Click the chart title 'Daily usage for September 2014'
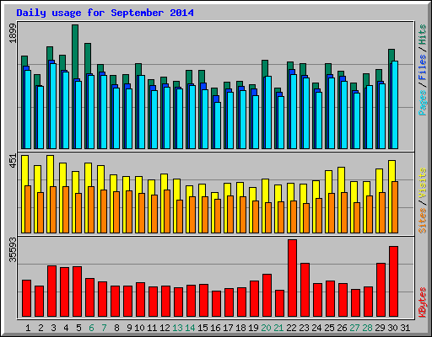 105,13
